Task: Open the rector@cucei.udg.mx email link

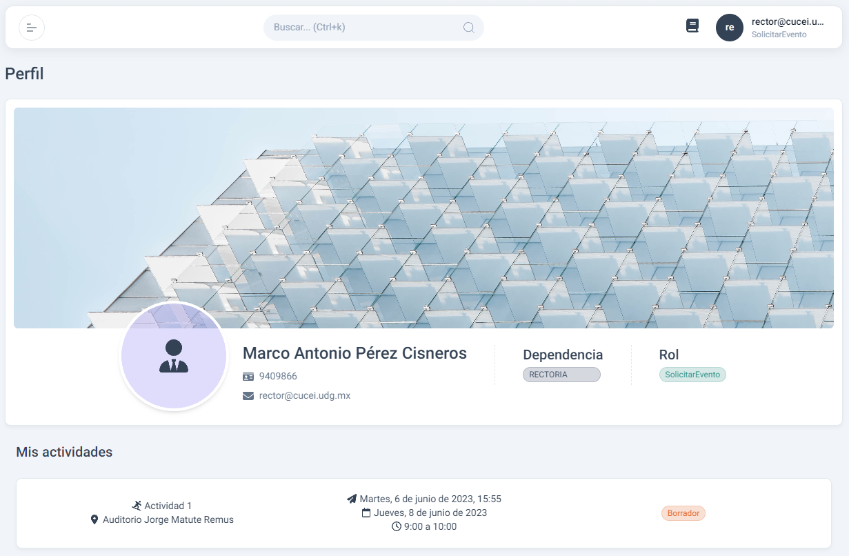Action: tap(305, 396)
